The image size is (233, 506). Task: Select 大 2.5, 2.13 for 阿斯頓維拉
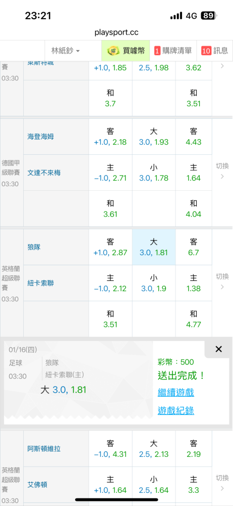pos(154,448)
